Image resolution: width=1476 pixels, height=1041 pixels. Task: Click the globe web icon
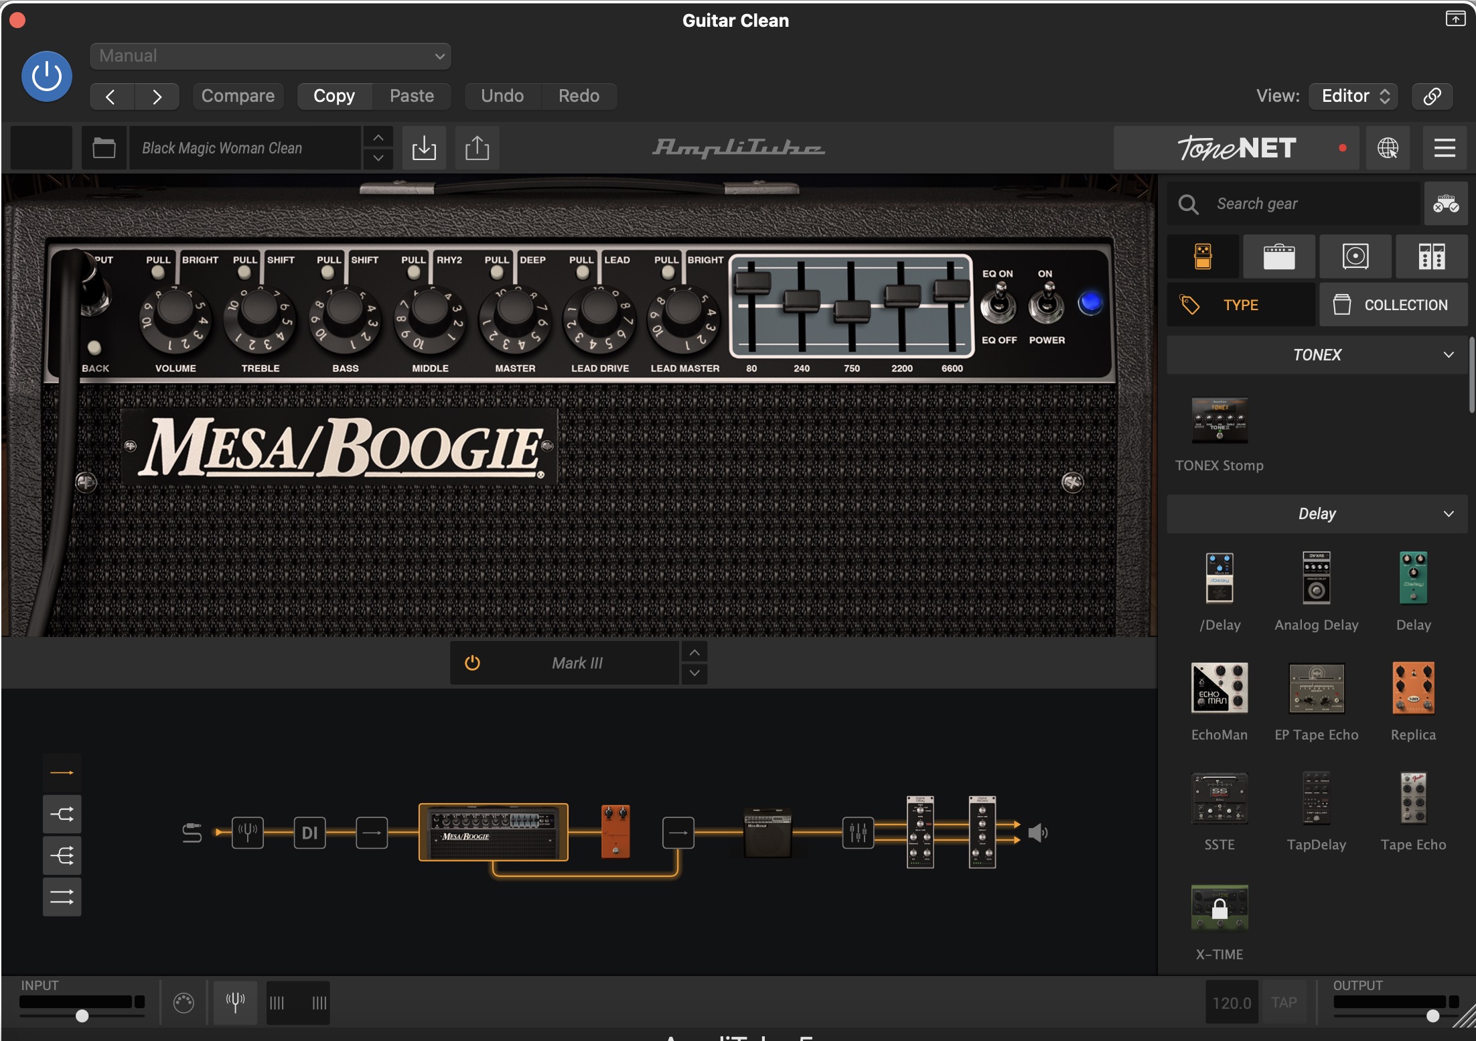(x=1388, y=148)
